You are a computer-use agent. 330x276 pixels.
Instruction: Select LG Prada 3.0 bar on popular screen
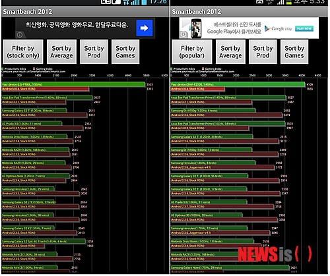point(209,202)
